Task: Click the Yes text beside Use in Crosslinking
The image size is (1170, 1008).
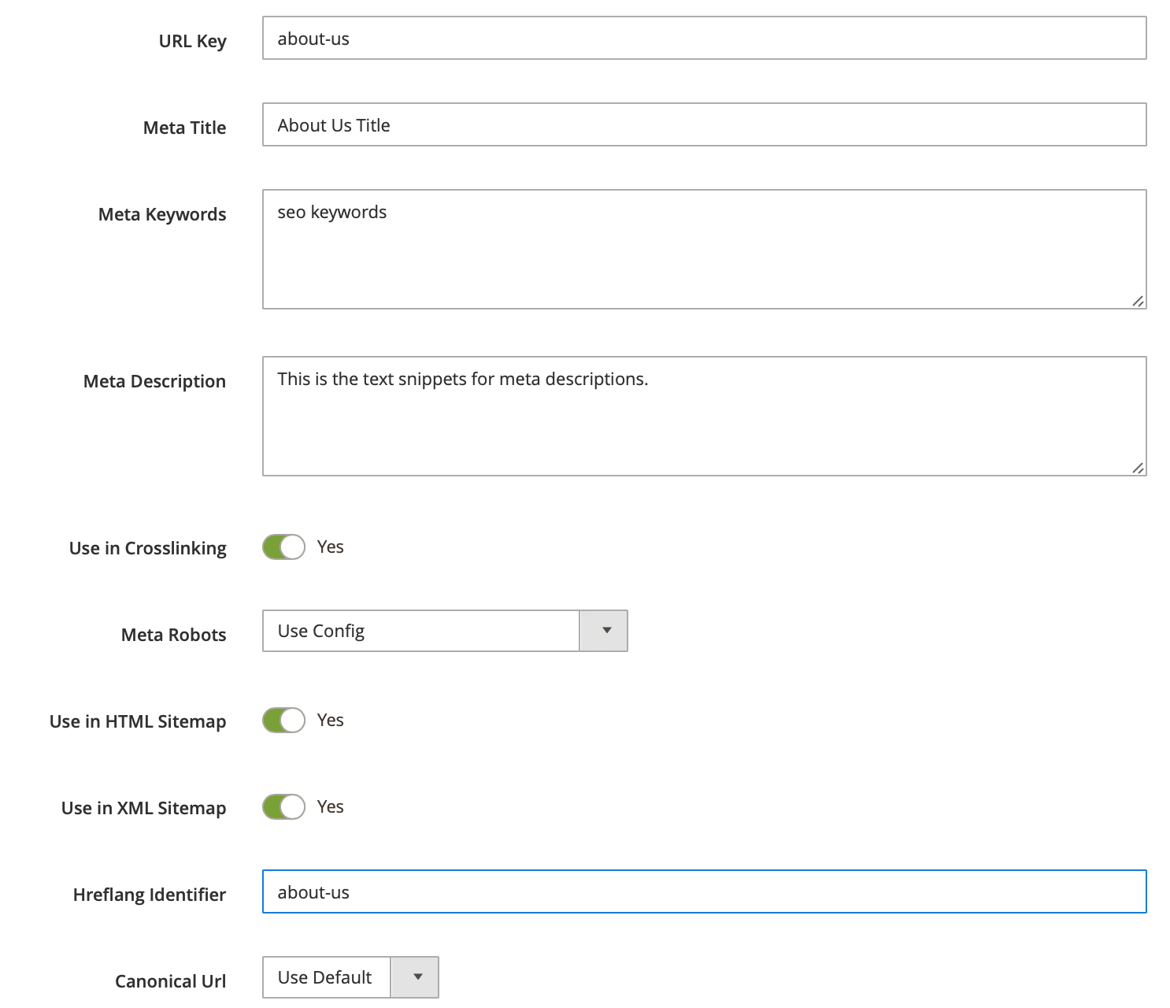Action: 331,547
